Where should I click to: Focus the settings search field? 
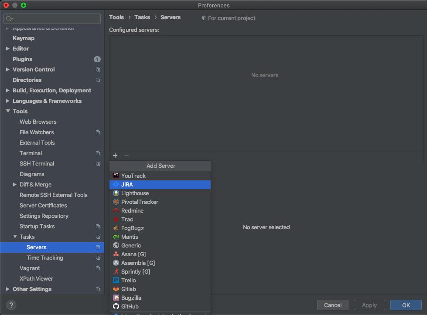point(52,18)
